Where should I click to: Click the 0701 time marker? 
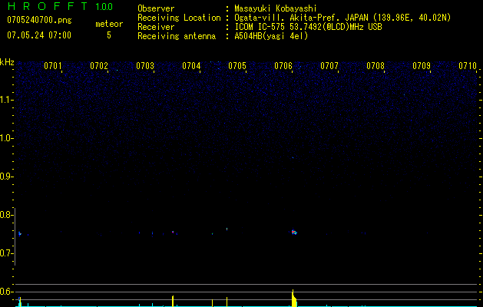[x=53, y=66]
